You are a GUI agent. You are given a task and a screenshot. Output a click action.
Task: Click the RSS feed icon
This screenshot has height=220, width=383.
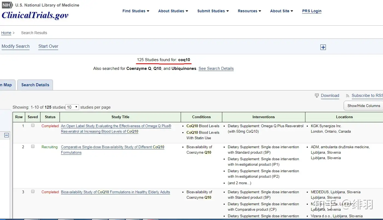pos(348,96)
